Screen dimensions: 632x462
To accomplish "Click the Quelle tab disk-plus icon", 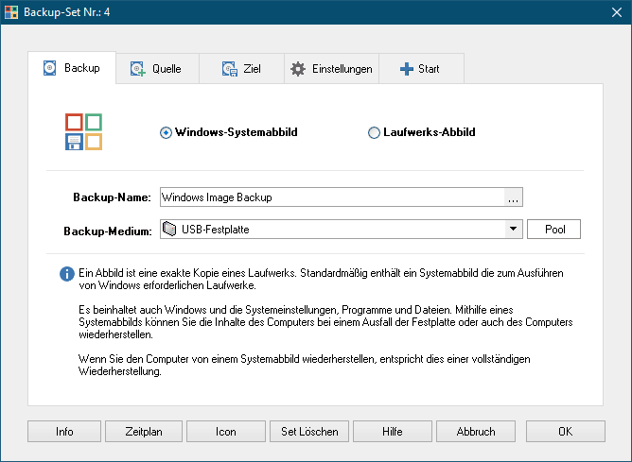I will (138, 69).
